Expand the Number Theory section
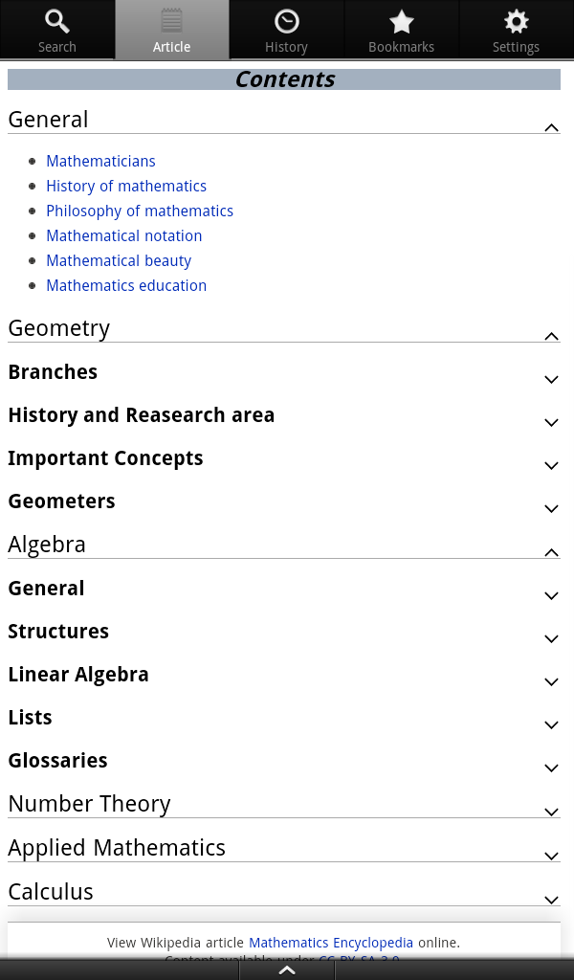The height and width of the screenshot is (980, 574). pyautogui.click(x=551, y=811)
